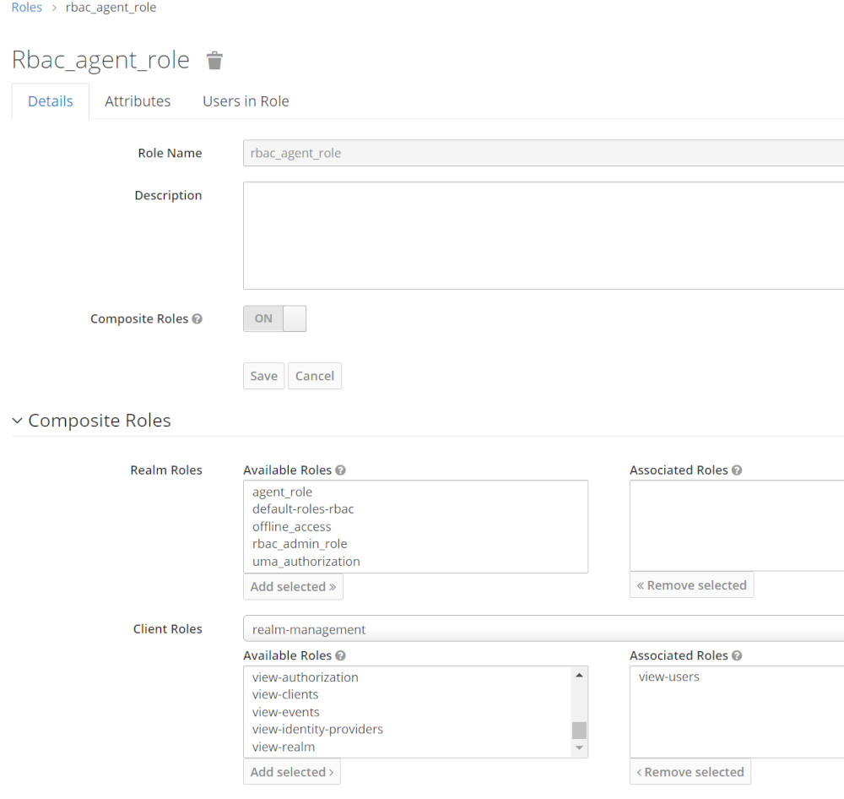
Task: Show help for Client Available Roles
Action: tap(340, 655)
